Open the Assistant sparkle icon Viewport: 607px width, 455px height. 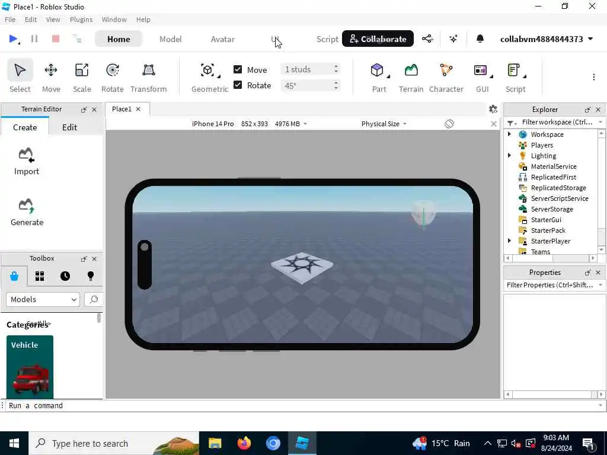[x=453, y=39]
